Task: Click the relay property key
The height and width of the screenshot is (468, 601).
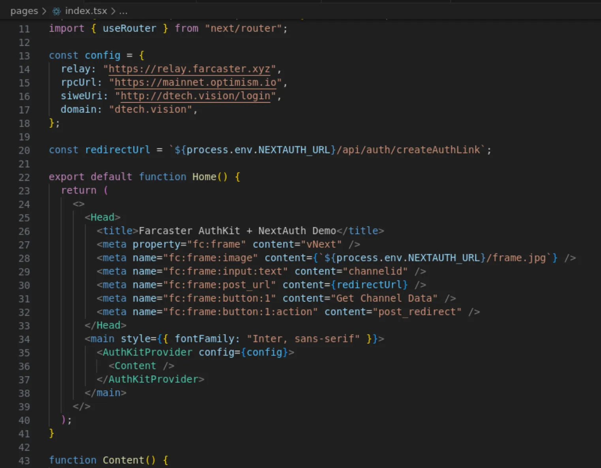Action: tap(76, 69)
